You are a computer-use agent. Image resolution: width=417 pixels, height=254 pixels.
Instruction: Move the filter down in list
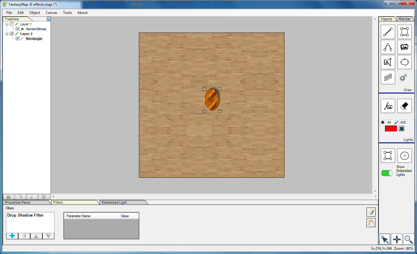pos(48,236)
